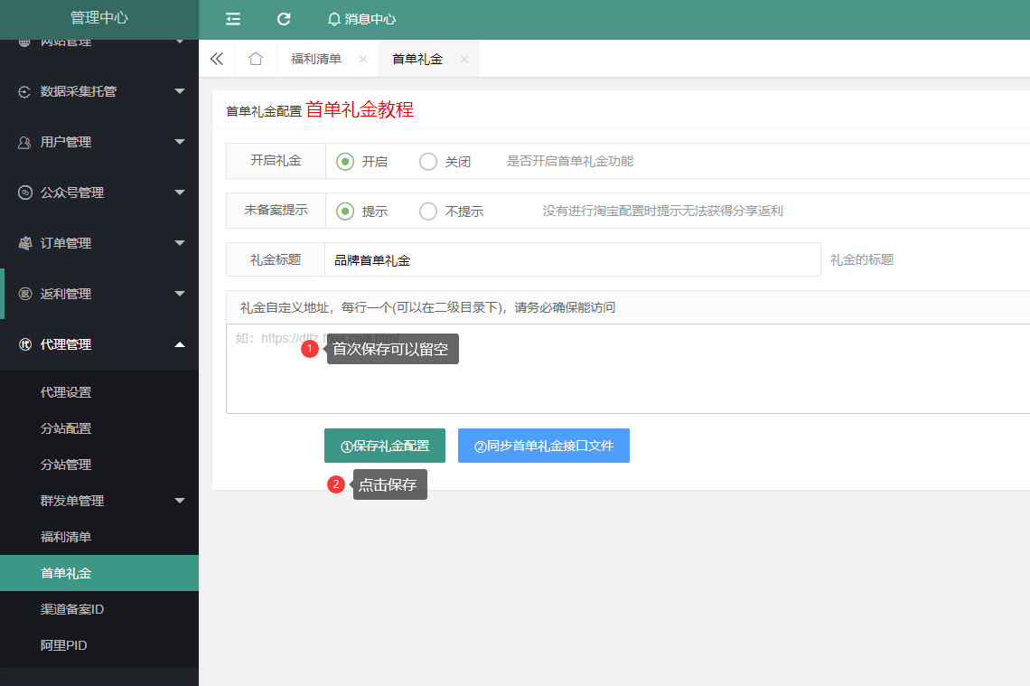1030x686 pixels.
Task: Click the refresh icon in top bar
Action: pos(284,19)
